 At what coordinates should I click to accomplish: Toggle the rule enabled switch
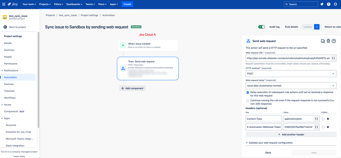pyautogui.click(x=262, y=27)
